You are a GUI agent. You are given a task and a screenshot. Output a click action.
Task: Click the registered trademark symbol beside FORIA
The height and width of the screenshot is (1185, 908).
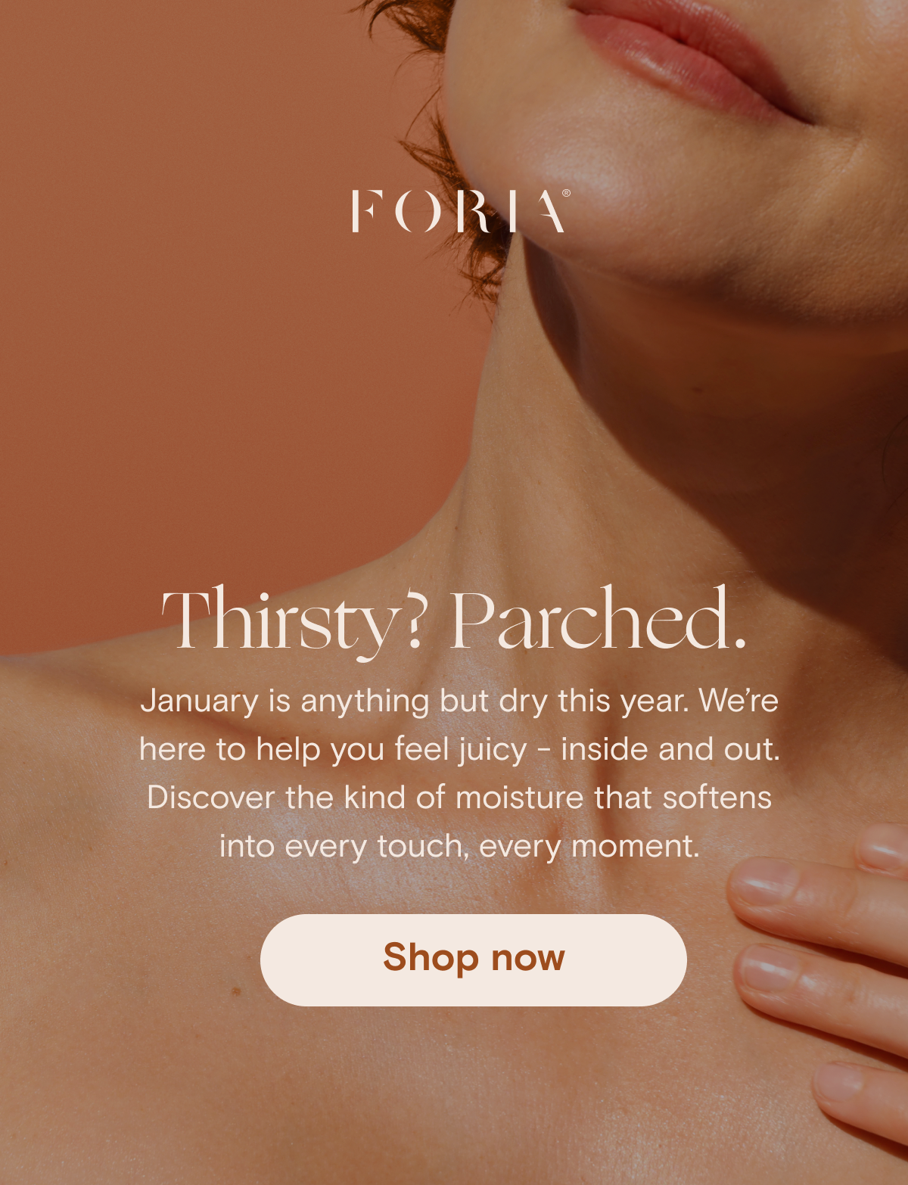[x=567, y=193]
